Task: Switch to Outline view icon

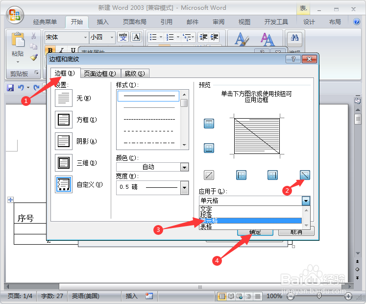Action: point(248,296)
